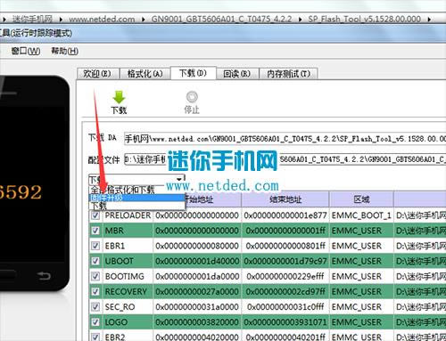Open the download mode dropdown arrow

[x=179, y=179]
